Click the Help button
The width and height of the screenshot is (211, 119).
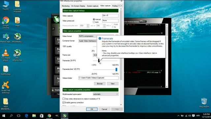tap(117, 109)
